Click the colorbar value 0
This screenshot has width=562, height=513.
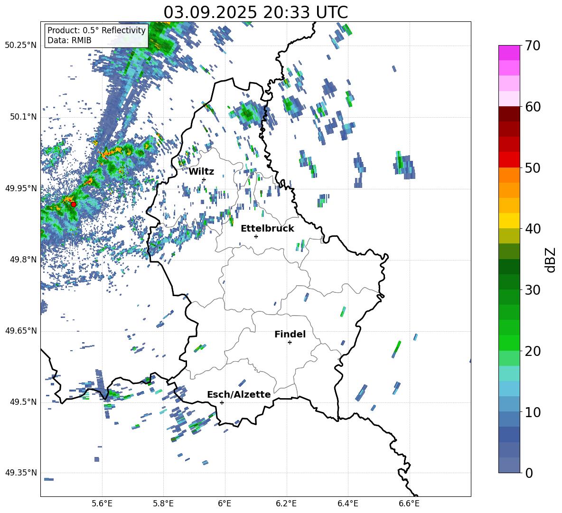point(529,473)
